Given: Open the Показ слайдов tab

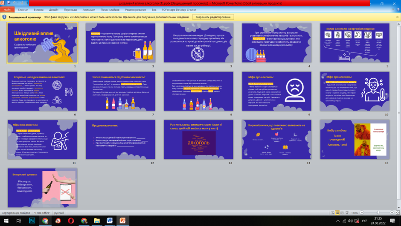Looking at the screenshot, I should click(110, 10).
